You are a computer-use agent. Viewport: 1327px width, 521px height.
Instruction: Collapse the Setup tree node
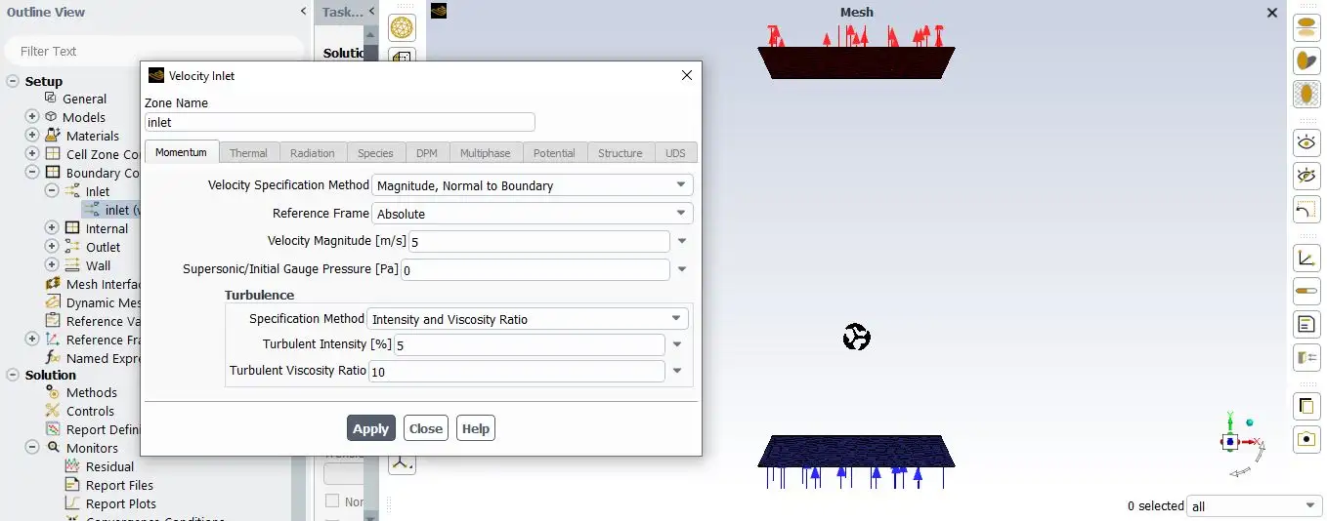click(13, 81)
